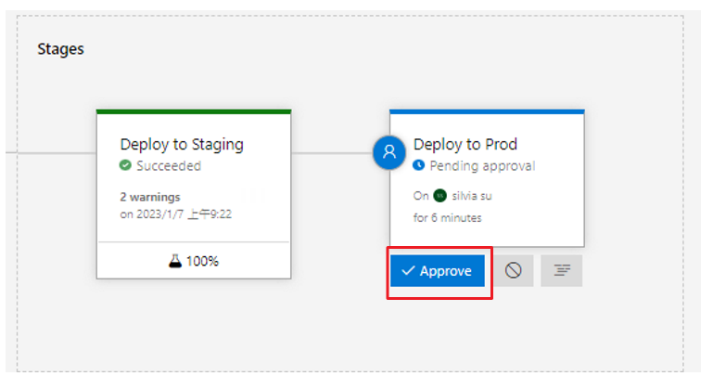
Task: Click the Pending approval status text
Action: click(x=482, y=166)
